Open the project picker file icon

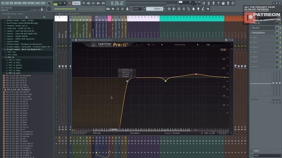coord(193,9)
